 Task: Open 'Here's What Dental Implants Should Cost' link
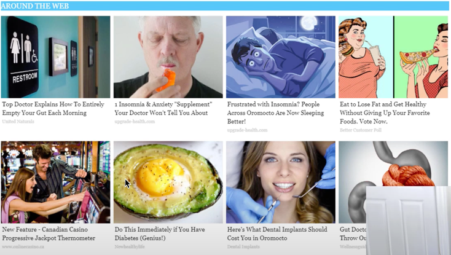point(277,233)
